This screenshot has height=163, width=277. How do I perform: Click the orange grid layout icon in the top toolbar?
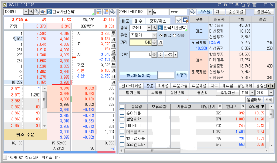pyautogui.click(x=106, y=12)
